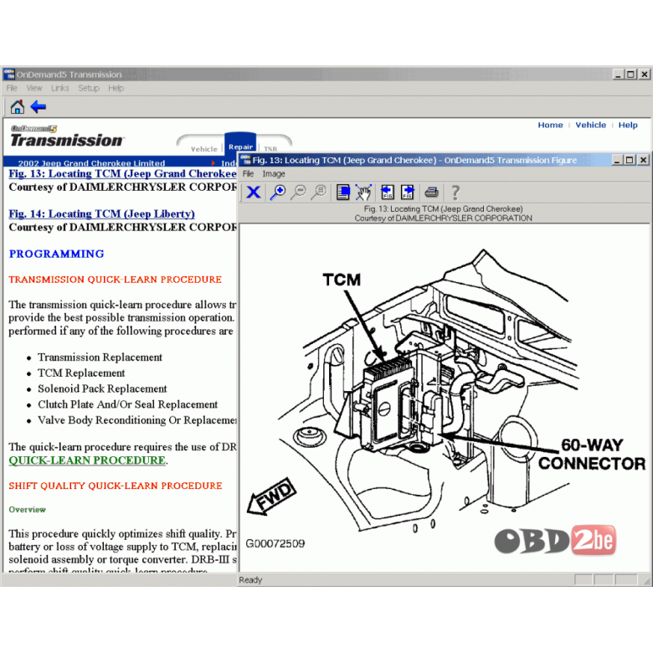Viewport: 653px width, 653px height.
Task: Open the File menu in main window
Action: (12, 88)
